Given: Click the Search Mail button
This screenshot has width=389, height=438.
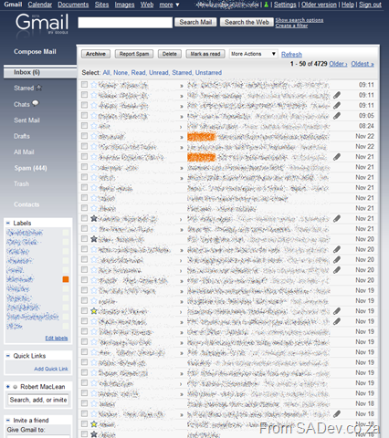Looking at the screenshot, I should [195, 22].
